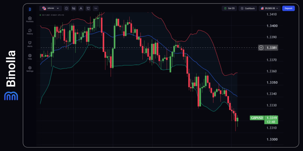This screenshot has width=303, height=151.
Task: Expand the $9,505.55 account balance dropdown
Action: point(270,8)
